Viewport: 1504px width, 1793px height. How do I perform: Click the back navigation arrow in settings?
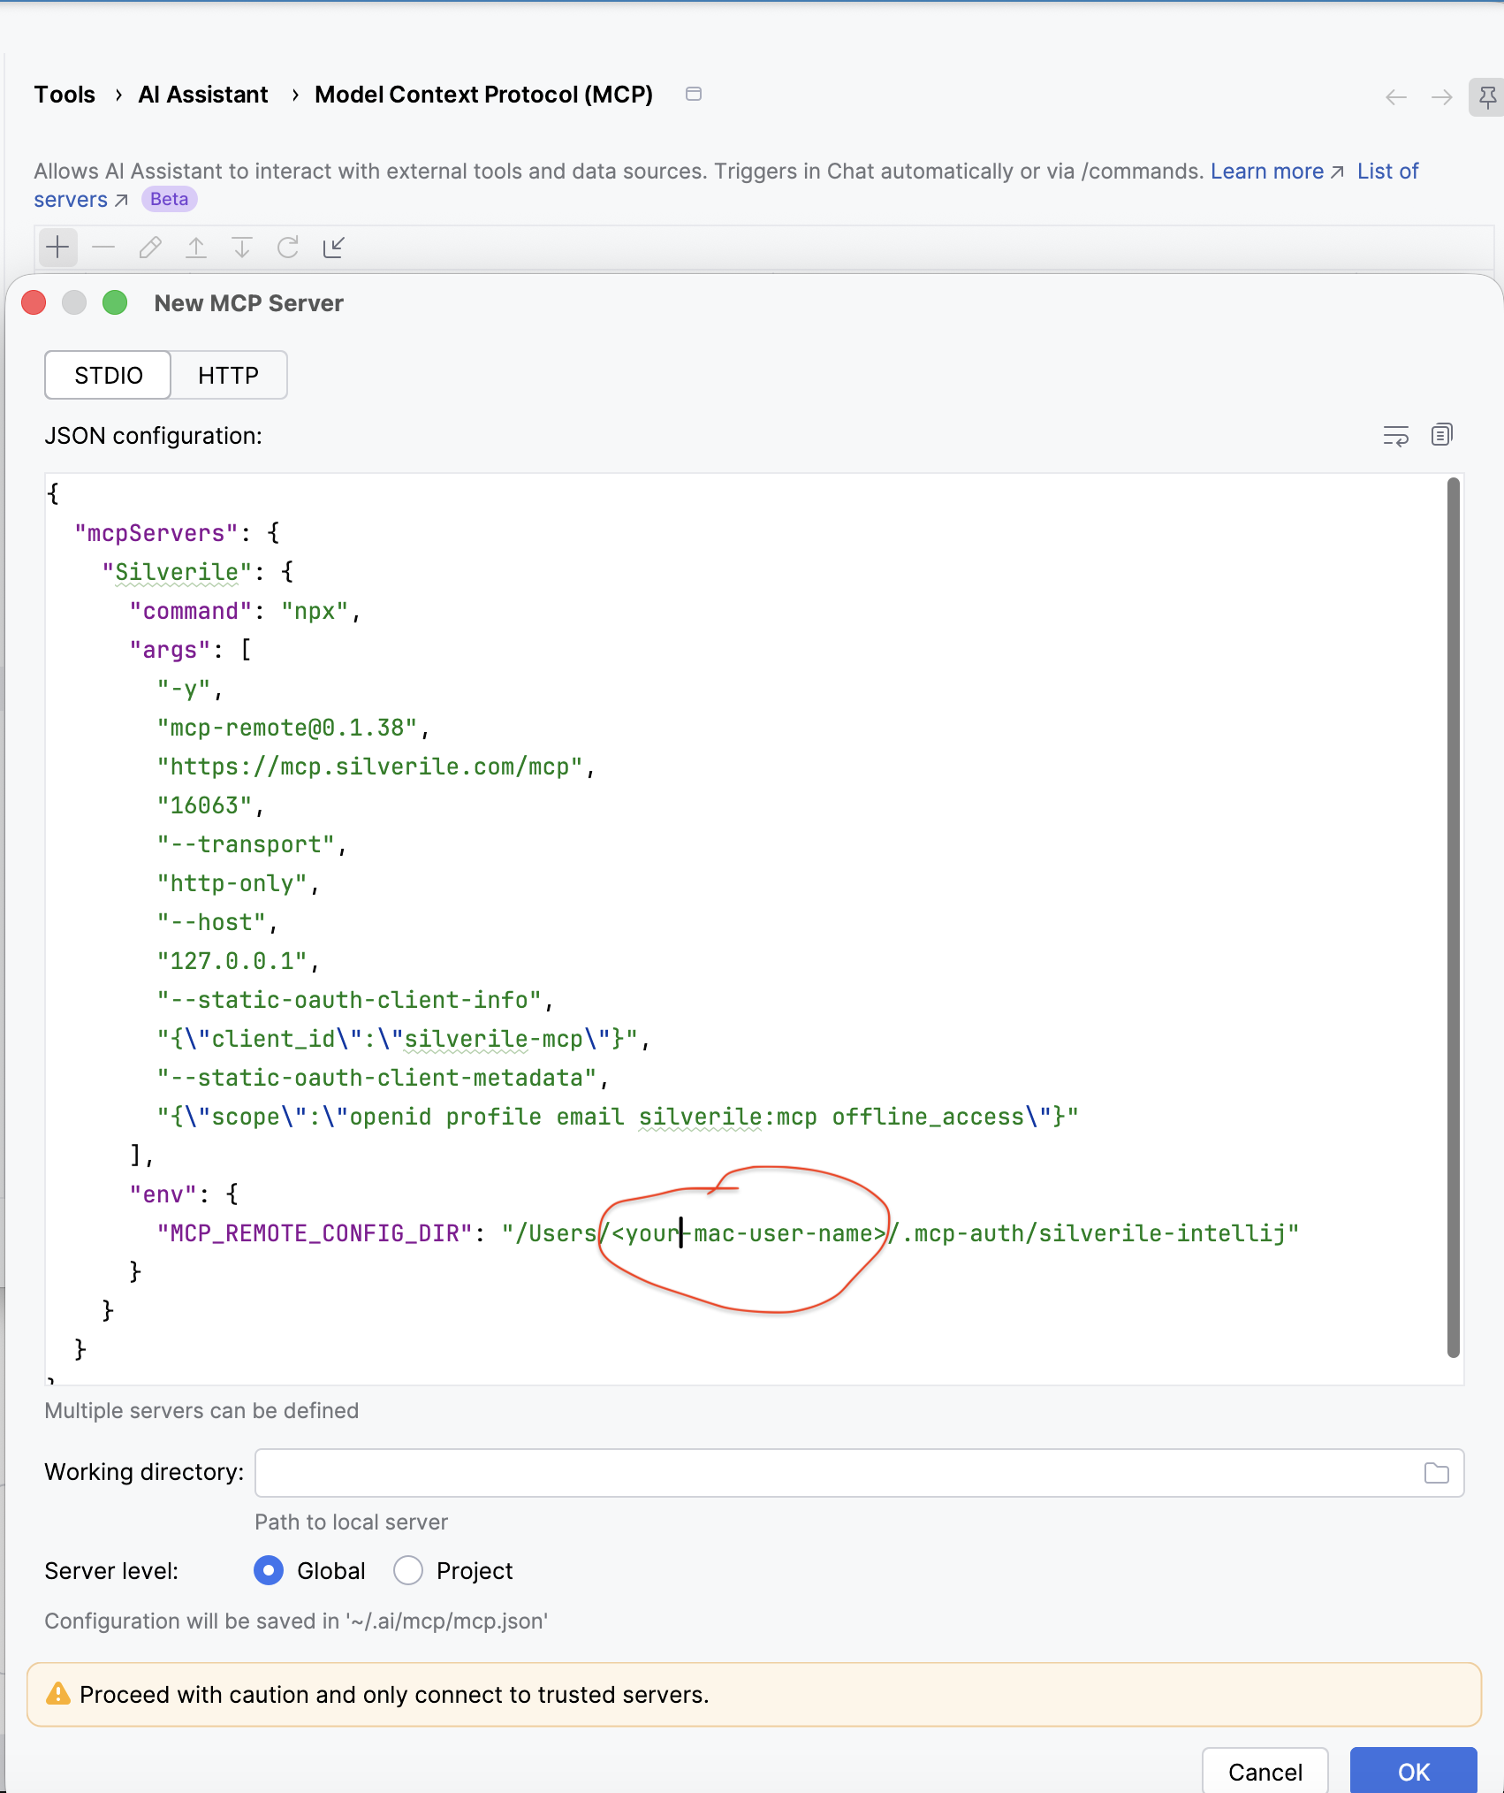(1396, 97)
